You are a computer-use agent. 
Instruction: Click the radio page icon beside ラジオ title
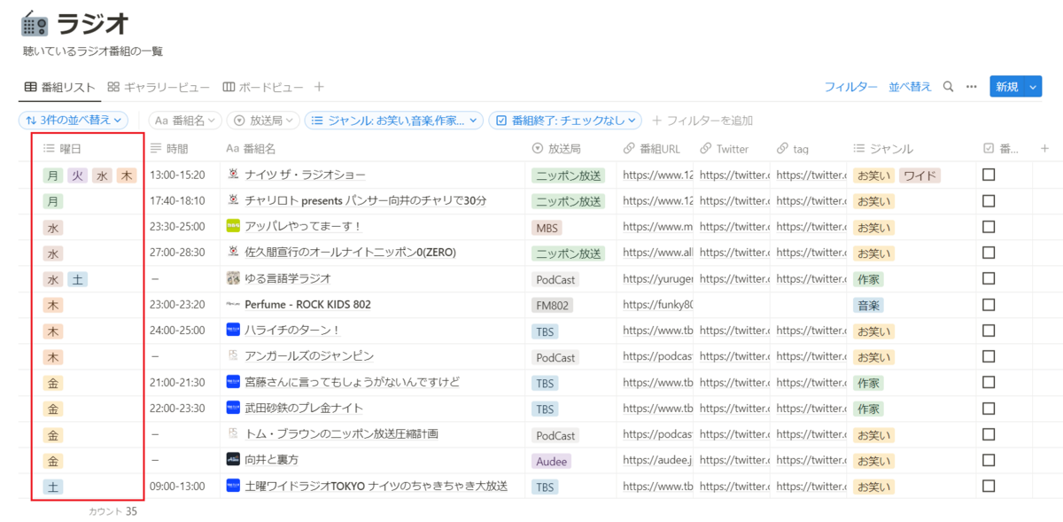pyautogui.click(x=35, y=23)
